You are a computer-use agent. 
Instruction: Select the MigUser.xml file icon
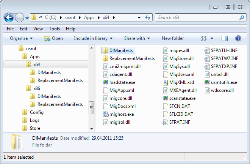click(166, 74)
